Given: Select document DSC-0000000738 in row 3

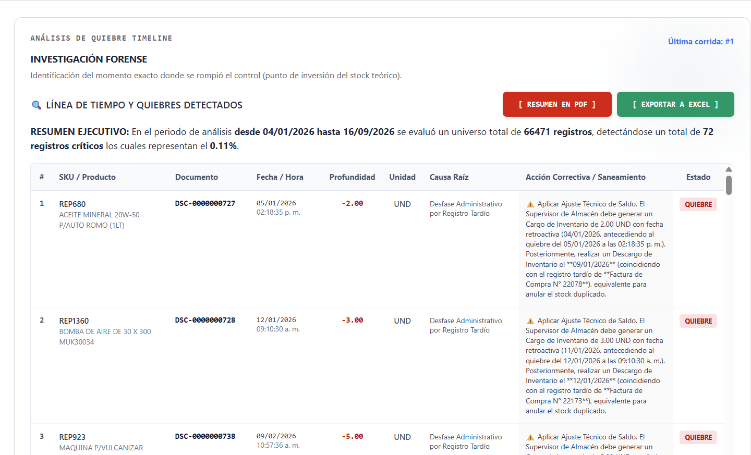Looking at the screenshot, I should point(205,436).
